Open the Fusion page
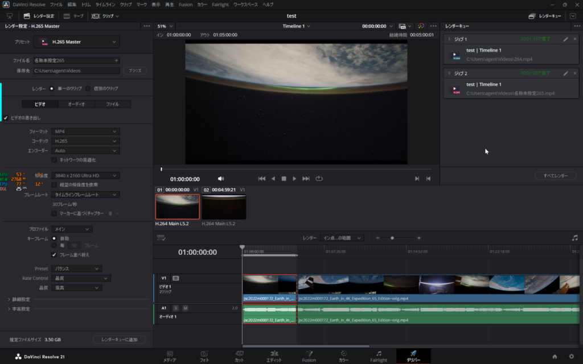Screen dimensions: 583x364 coord(309,356)
